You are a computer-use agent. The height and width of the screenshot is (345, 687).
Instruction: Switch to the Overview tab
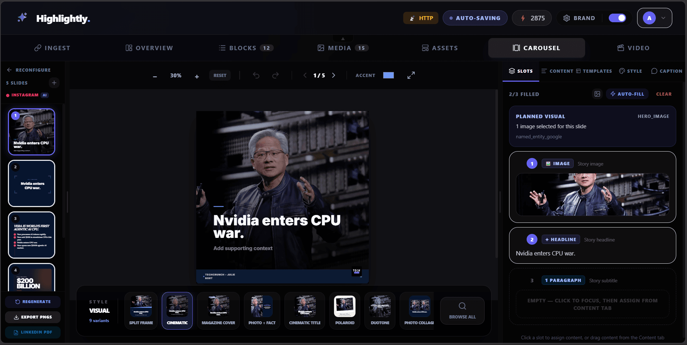(149, 48)
